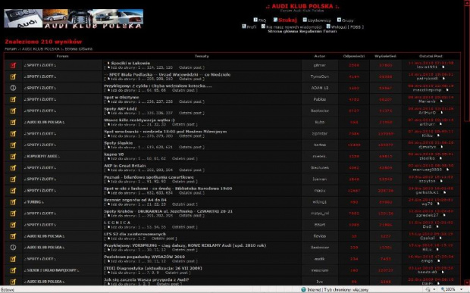This screenshot has height=293, width=470.
Task: Click the FAQ icon in the header
Action: pyautogui.click(x=255, y=20)
